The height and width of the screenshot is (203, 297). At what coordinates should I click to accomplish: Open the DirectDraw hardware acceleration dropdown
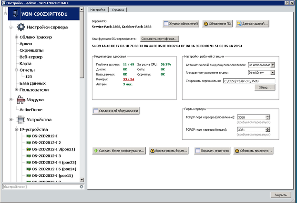click(273, 73)
